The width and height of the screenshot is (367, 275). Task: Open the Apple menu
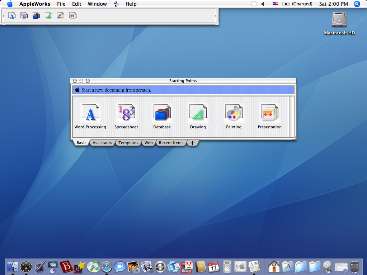(10, 4)
